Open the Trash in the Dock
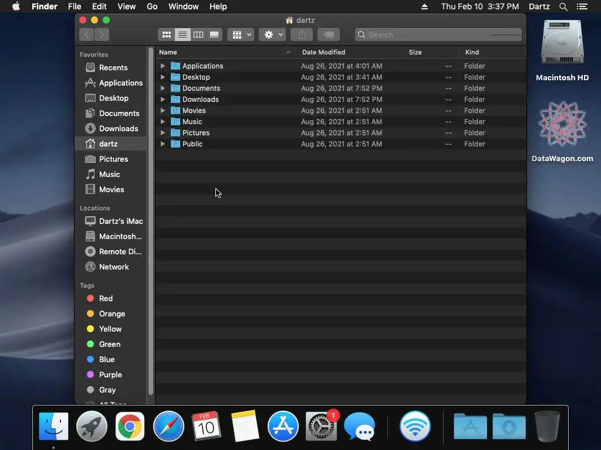The width and height of the screenshot is (601, 450). pos(548,427)
